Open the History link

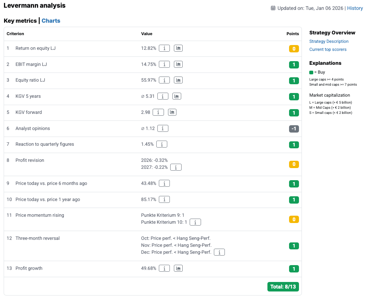coord(355,8)
